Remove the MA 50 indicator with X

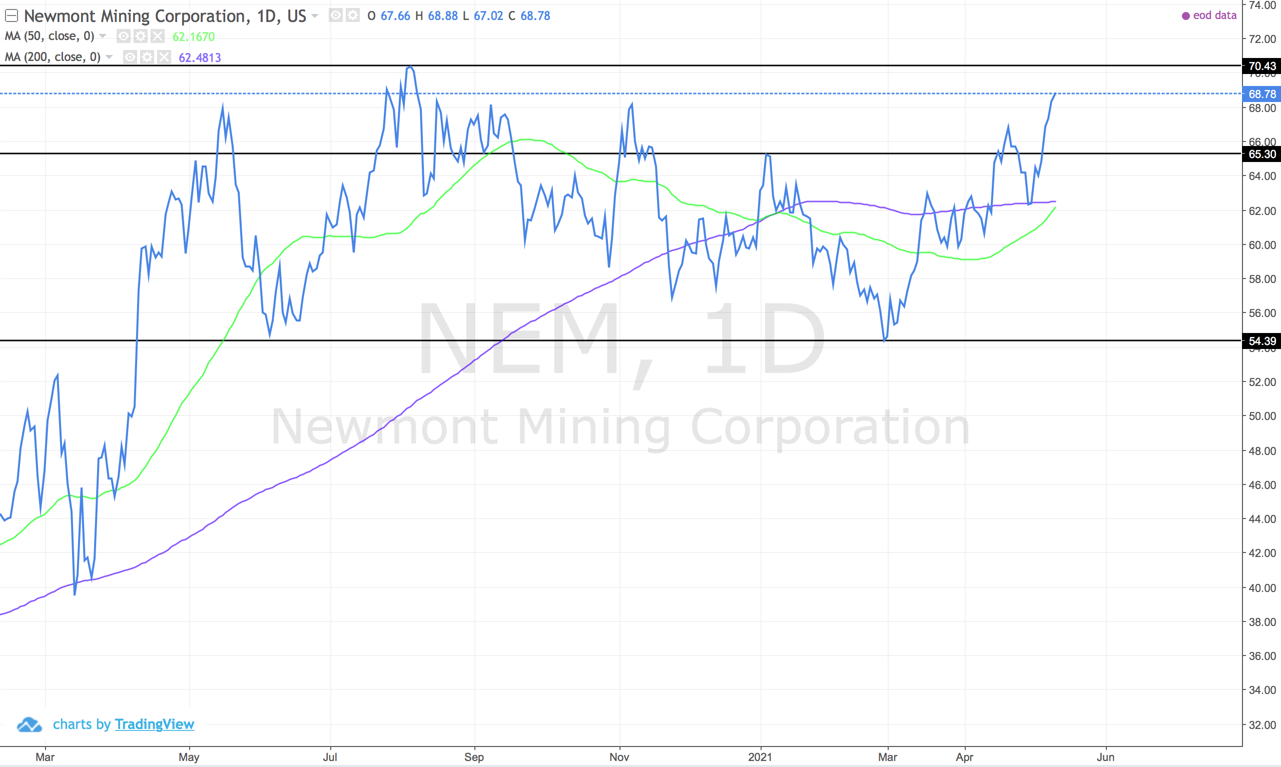point(158,36)
